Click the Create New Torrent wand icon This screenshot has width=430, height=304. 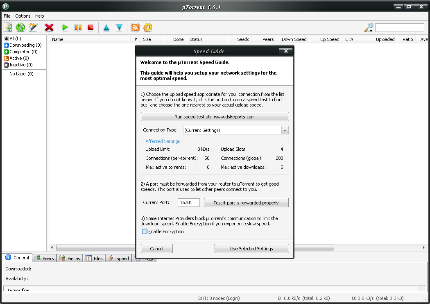(x=33, y=27)
